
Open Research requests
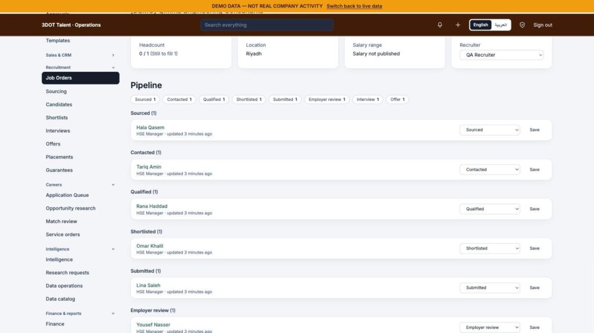pos(67,272)
